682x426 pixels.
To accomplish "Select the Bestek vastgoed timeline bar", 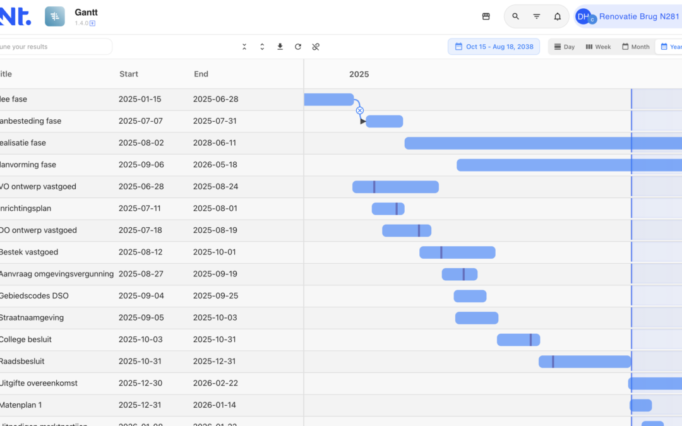I will [x=457, y=252].
